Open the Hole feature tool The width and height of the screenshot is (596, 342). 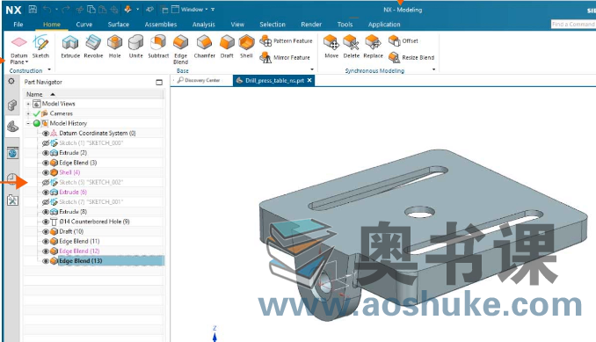point(114,47)
